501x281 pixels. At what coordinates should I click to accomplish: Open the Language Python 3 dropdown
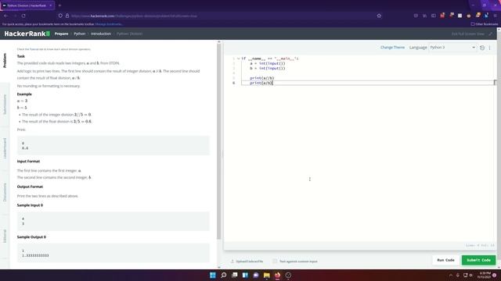[x=452, y=48]
